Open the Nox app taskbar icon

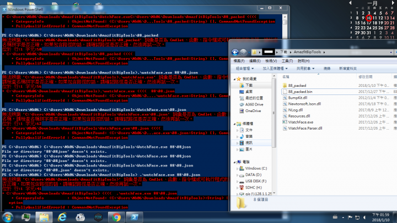[98, 217]
